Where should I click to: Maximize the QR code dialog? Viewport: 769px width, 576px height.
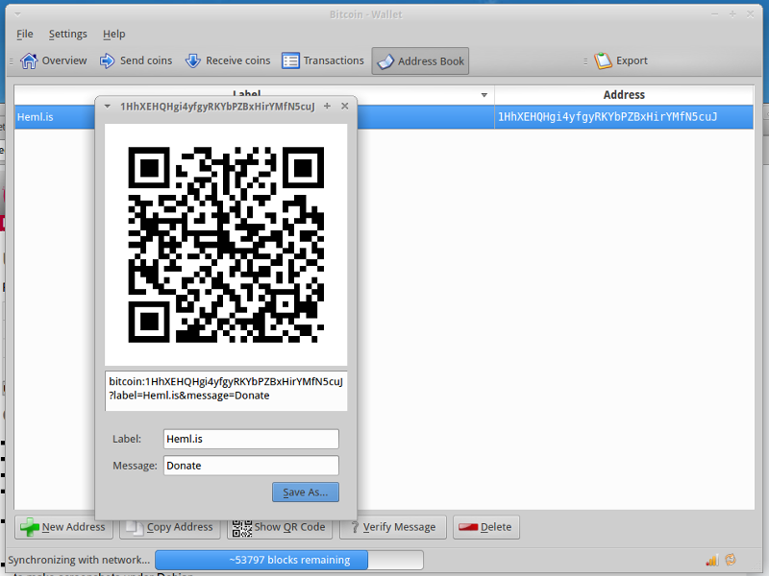coord(327,107)
